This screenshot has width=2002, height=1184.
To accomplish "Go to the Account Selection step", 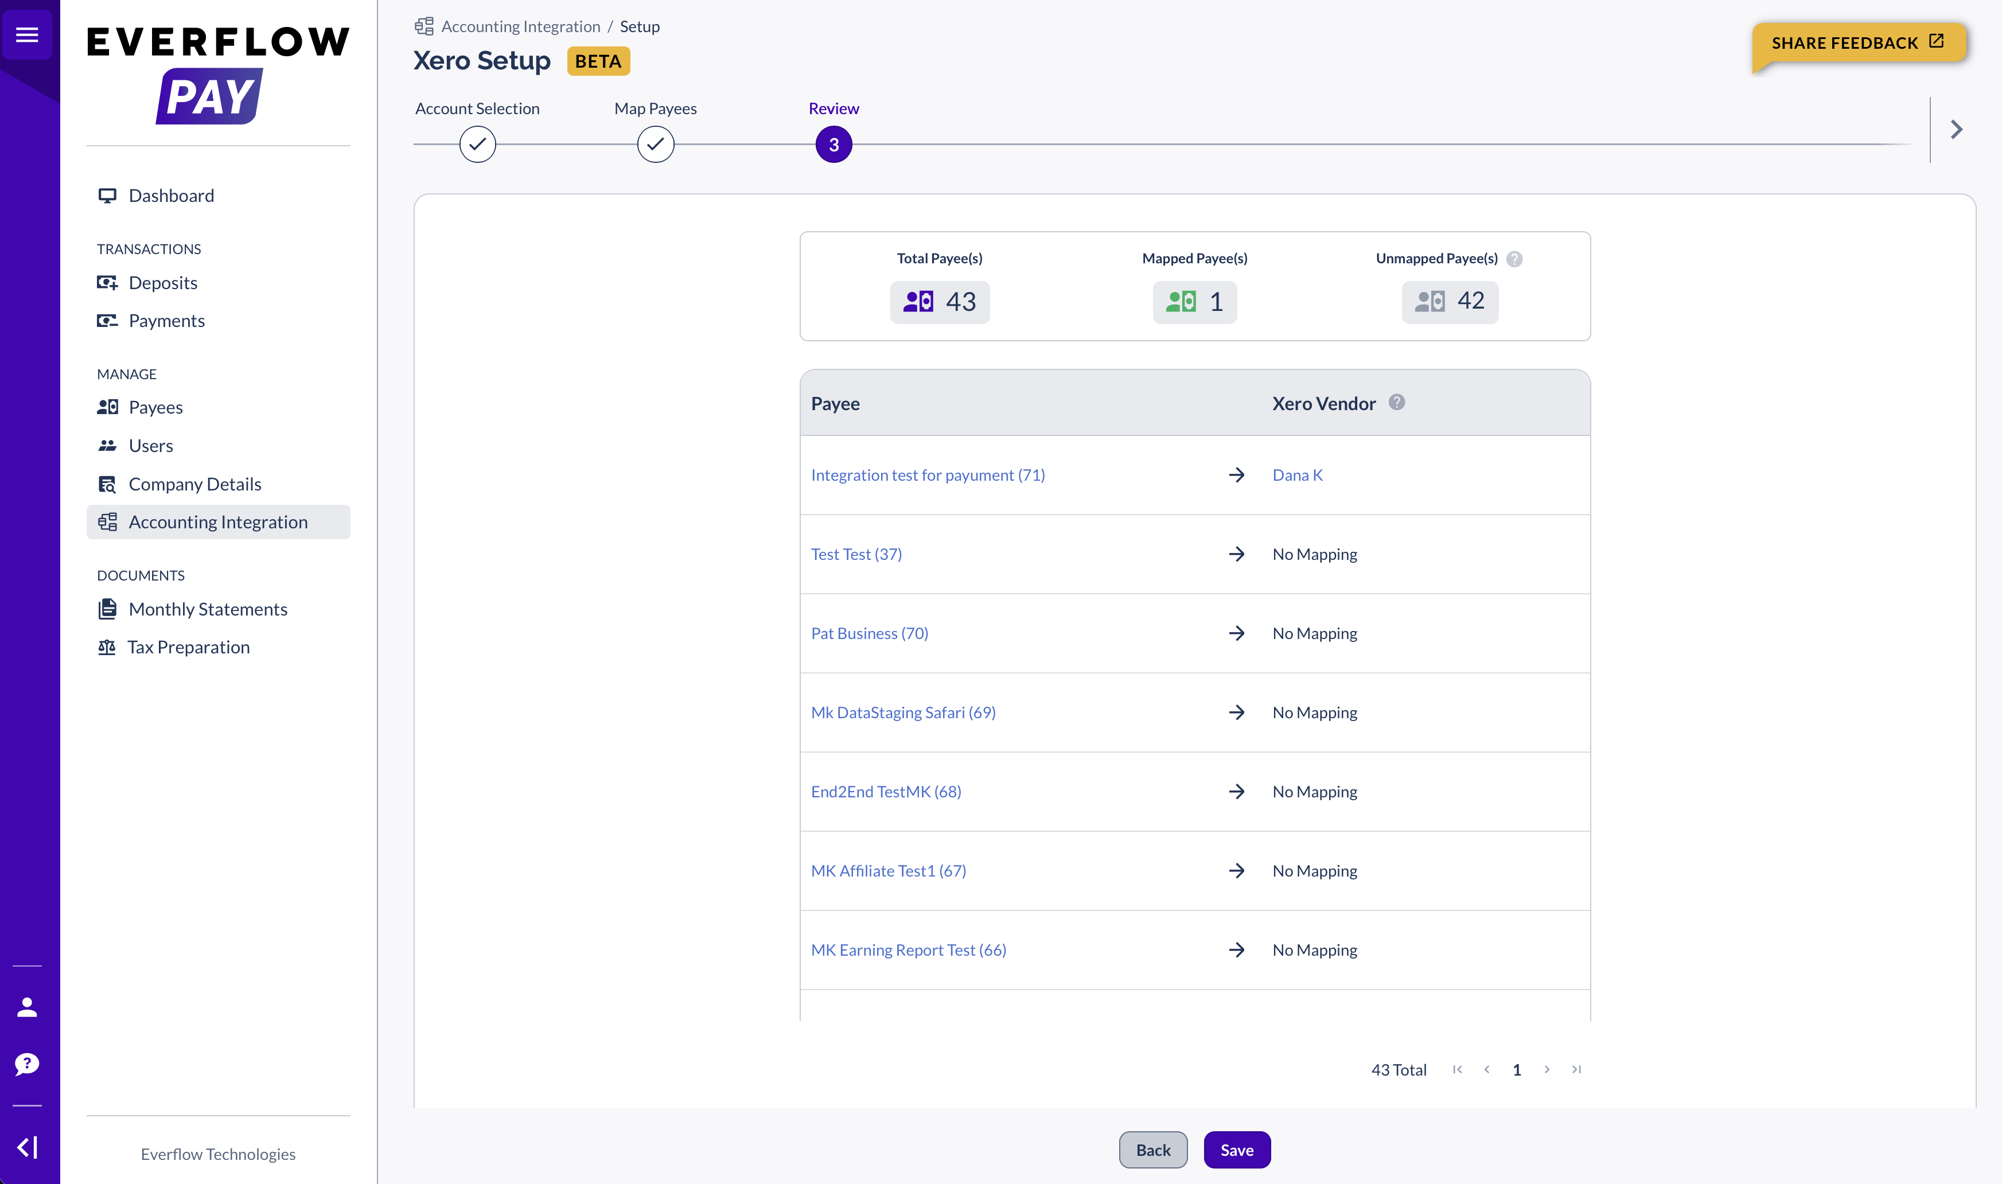I will [477, 145].
